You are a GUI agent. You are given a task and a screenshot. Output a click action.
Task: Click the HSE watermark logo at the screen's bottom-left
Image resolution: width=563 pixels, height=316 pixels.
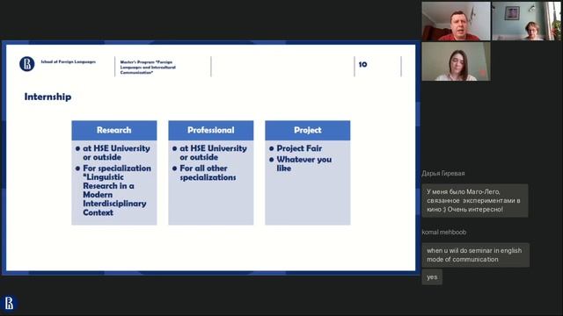10,303
